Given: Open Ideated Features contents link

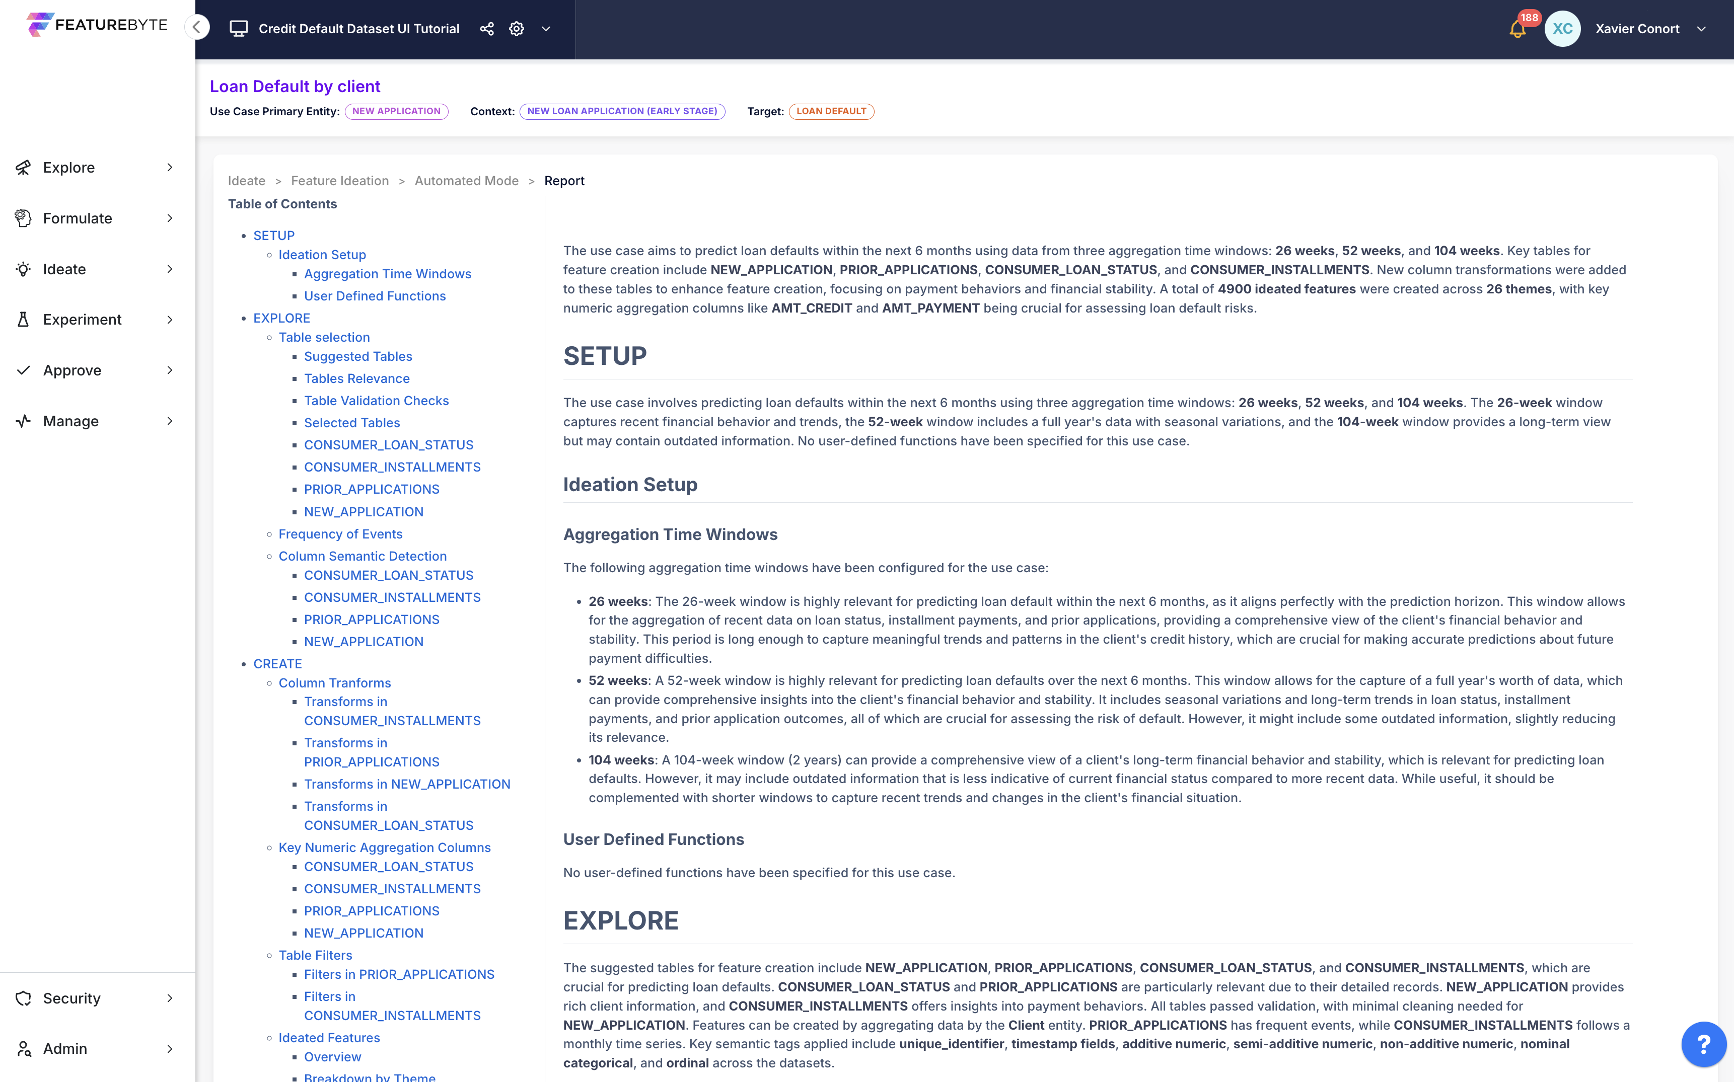Looking at the screenshot, I should [329, 1038].
